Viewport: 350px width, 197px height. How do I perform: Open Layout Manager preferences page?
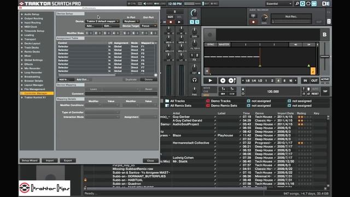(x=34, y=85)
